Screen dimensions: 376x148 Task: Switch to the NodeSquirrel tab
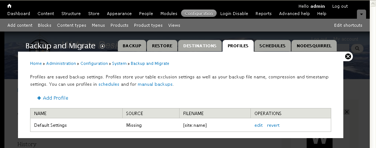[x=314, y=46]
